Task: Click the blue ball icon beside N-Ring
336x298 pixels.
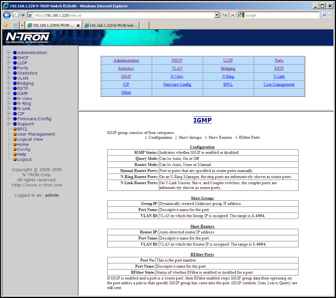Action: pyautogui.click(x=15, y=104)
